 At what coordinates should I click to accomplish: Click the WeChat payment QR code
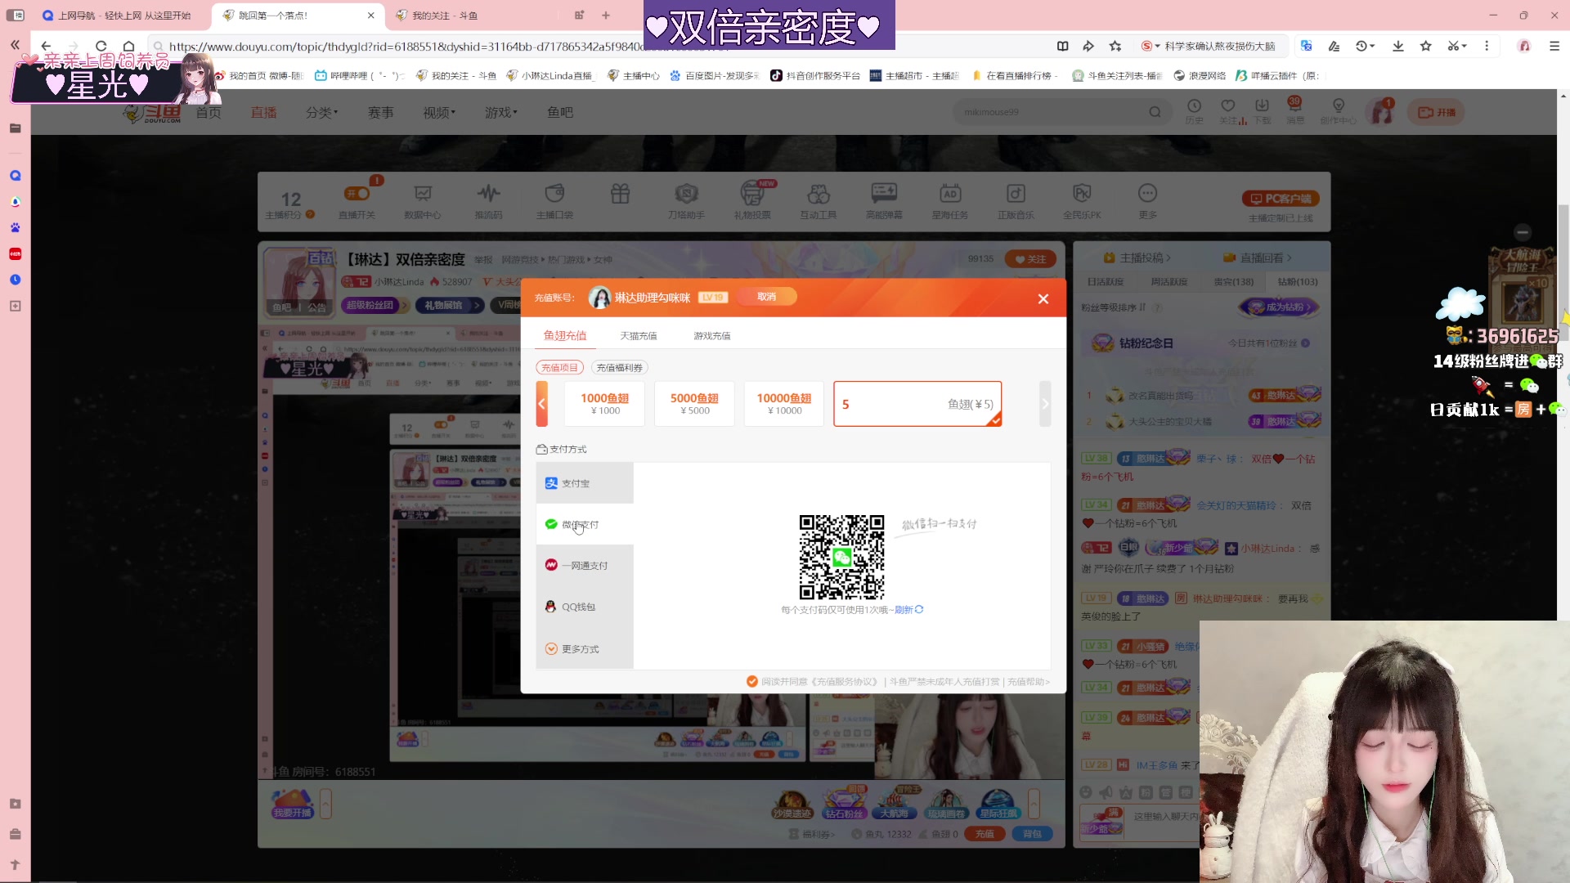point(841,558)
